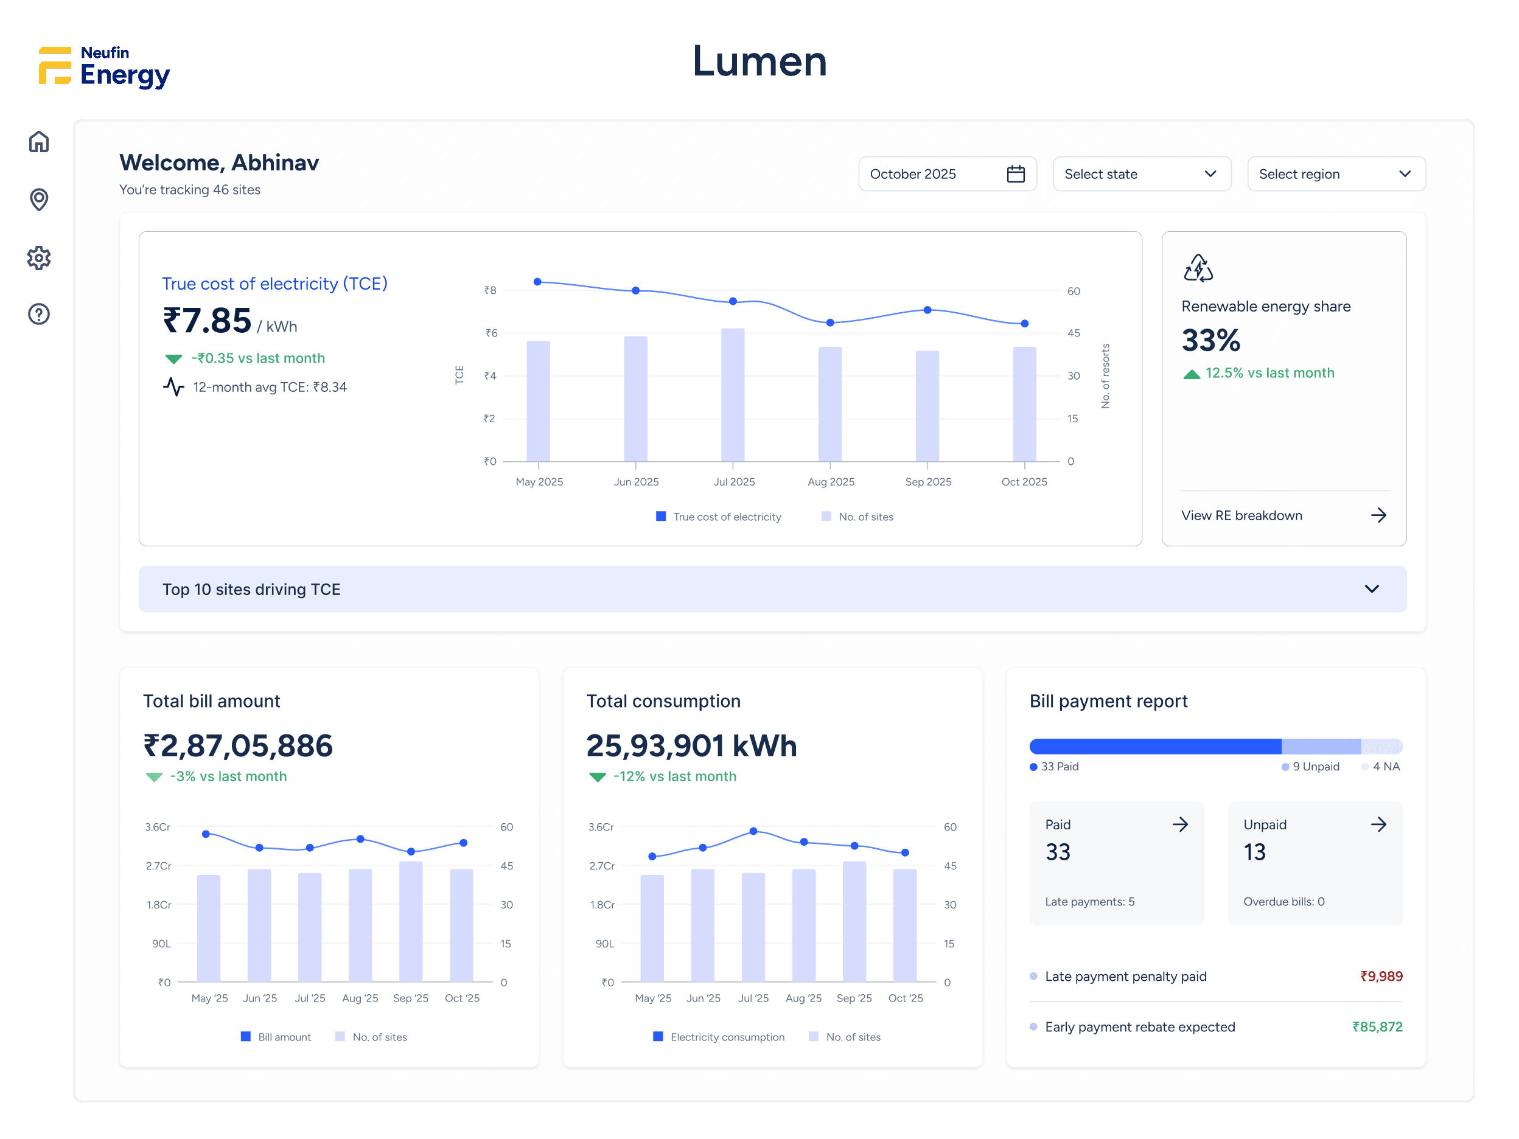Click the bill payment progress bar

[1215, 747]
